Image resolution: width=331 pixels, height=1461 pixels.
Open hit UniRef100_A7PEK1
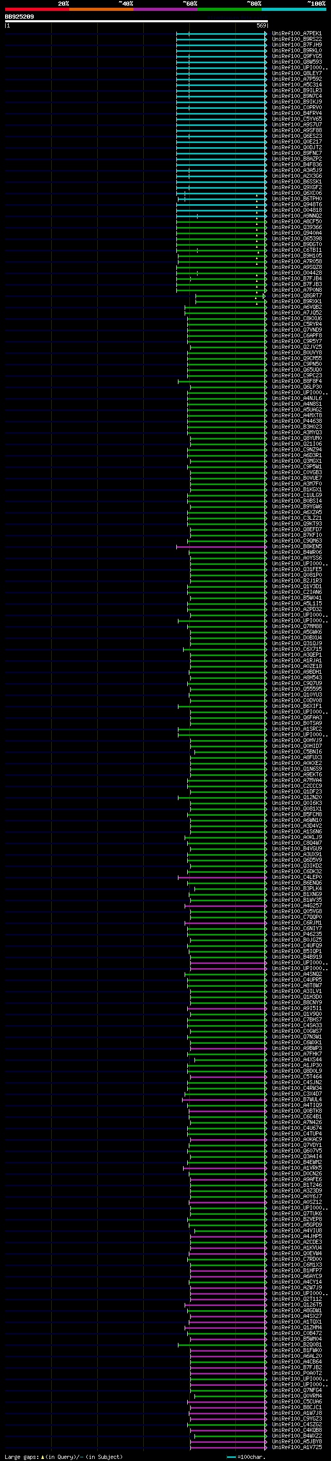tap(296, 34)
